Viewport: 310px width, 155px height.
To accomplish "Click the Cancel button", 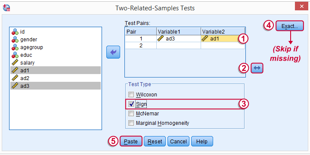I will coord(179,141).
